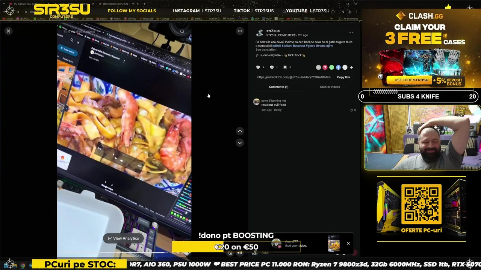Open the kayra 5 burning hot commenter name
This screenshot has width=481, height=270.
point(274,100)
